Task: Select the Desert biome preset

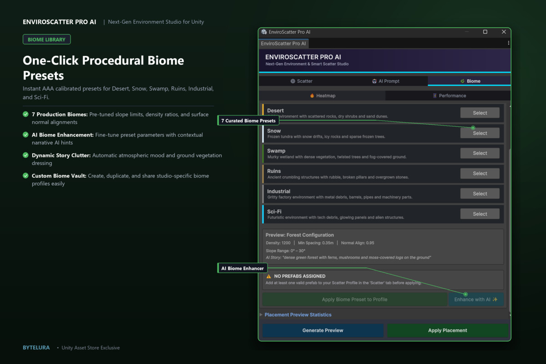Action: [x=480, y=113]
